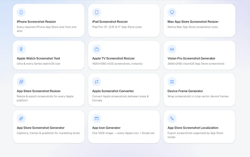Open App Store Screenshot Localization title
Screen dimensions: 250x157
click(193, 128)
